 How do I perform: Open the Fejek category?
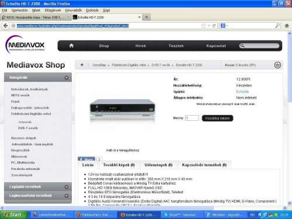(15, 102)
